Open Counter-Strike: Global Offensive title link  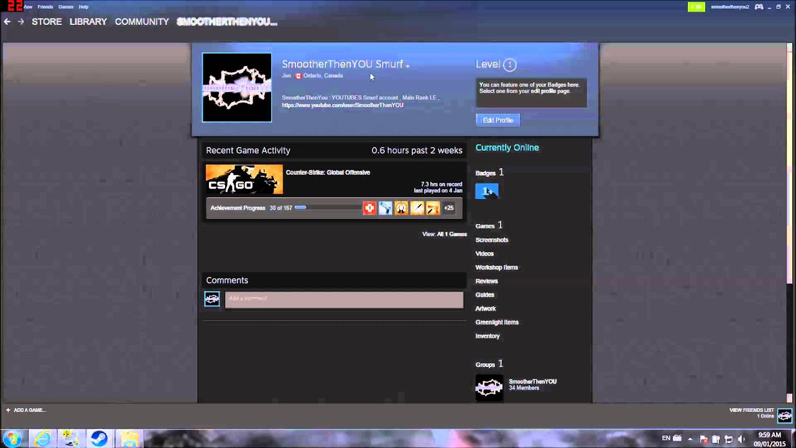click(x=328, y=172)
